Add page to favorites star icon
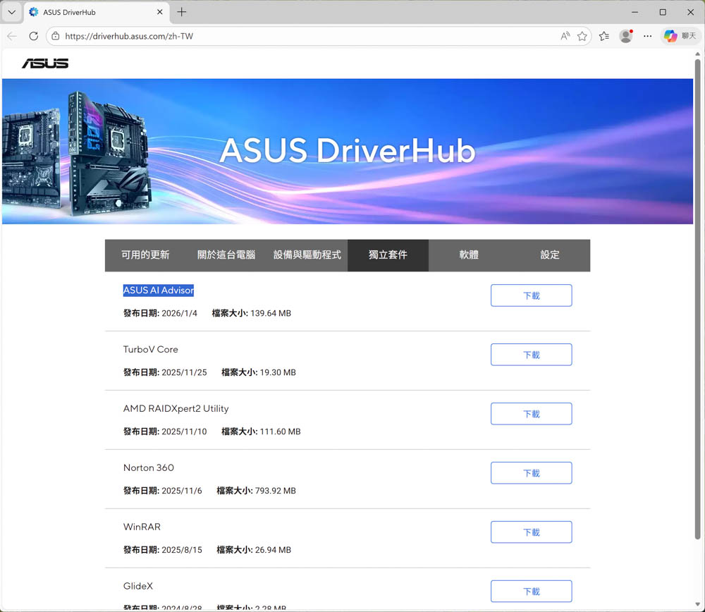The image size is (705, 612). point(582,36)
